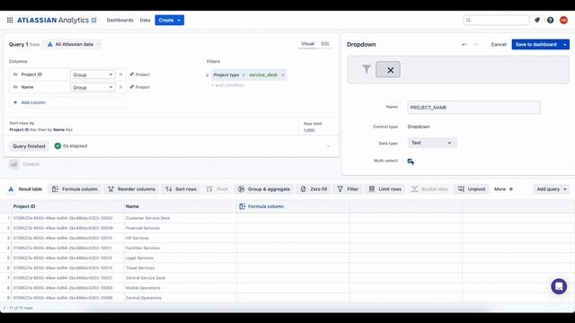Add a Filter step

pyautogui.click(x=348, y=189)
